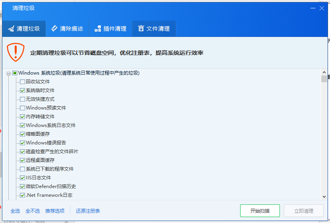Image resolution: width=330 pixels, height=223 pixels.
Task: Enable the 回收站文件 checkbox
Action: tap(23, 82)
